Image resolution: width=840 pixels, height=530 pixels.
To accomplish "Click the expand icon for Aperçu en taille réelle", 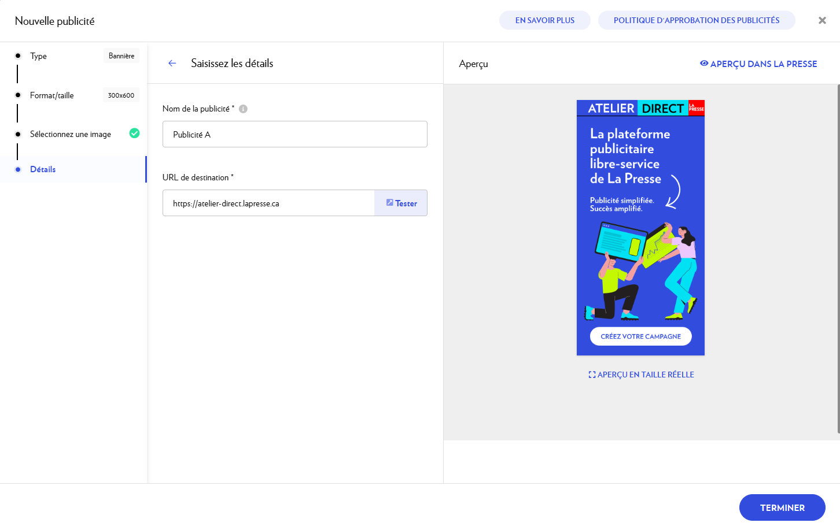I will 592,375.
